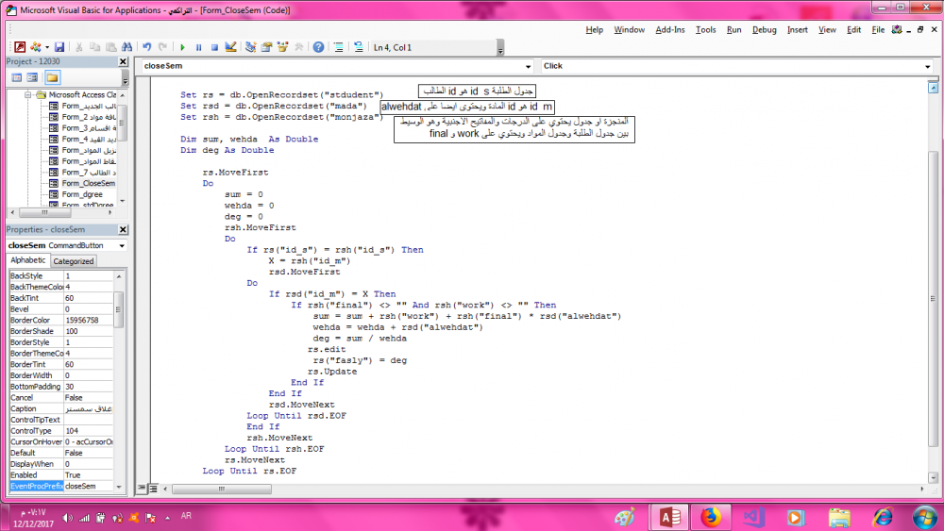944x531 pixels.
Task: Open the Window menu
Action: click(629, 29)
